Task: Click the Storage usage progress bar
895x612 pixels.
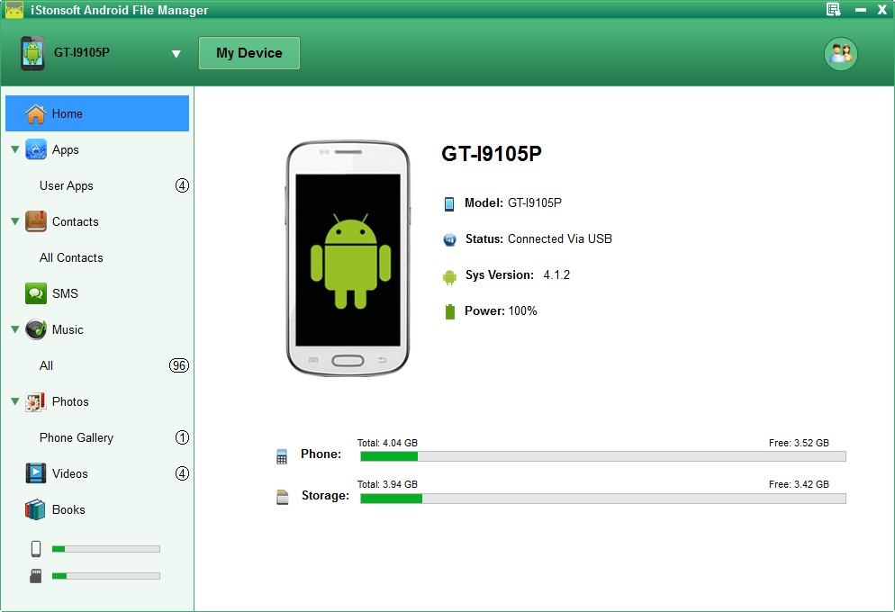Action: tap(602, 498)
